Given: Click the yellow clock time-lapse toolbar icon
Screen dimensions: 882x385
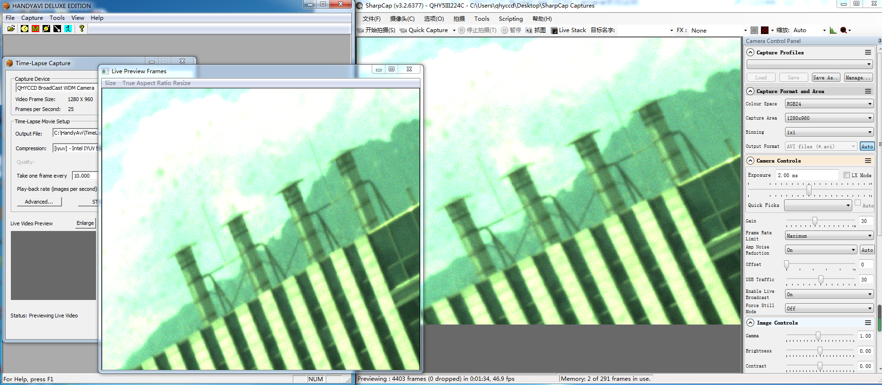Looking at the screenshot, I should click(25, 29).
